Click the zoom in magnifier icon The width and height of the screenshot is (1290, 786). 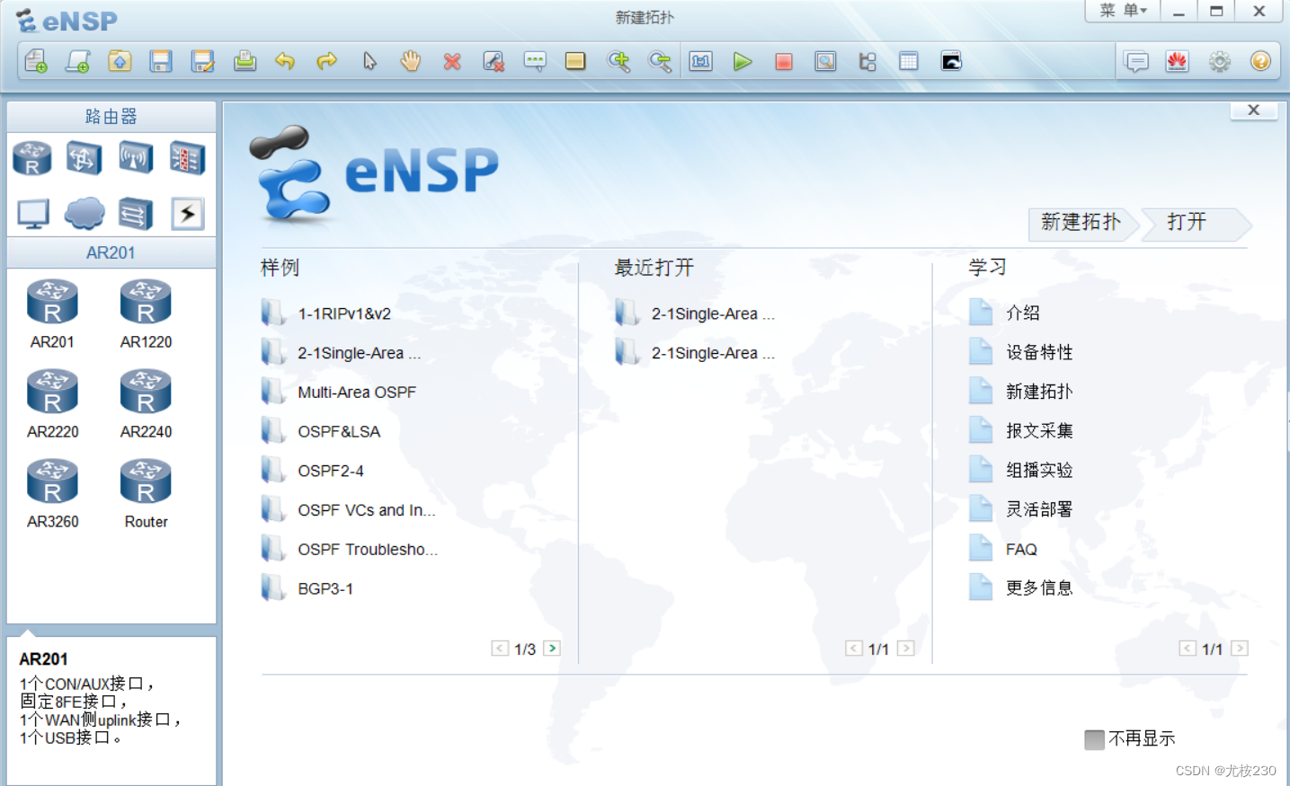(x=618, y=61)
